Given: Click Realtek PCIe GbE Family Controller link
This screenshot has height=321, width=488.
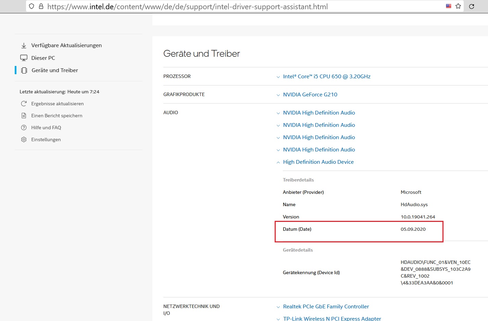Looking at the screenshot, I should click(x=326, y=307).
